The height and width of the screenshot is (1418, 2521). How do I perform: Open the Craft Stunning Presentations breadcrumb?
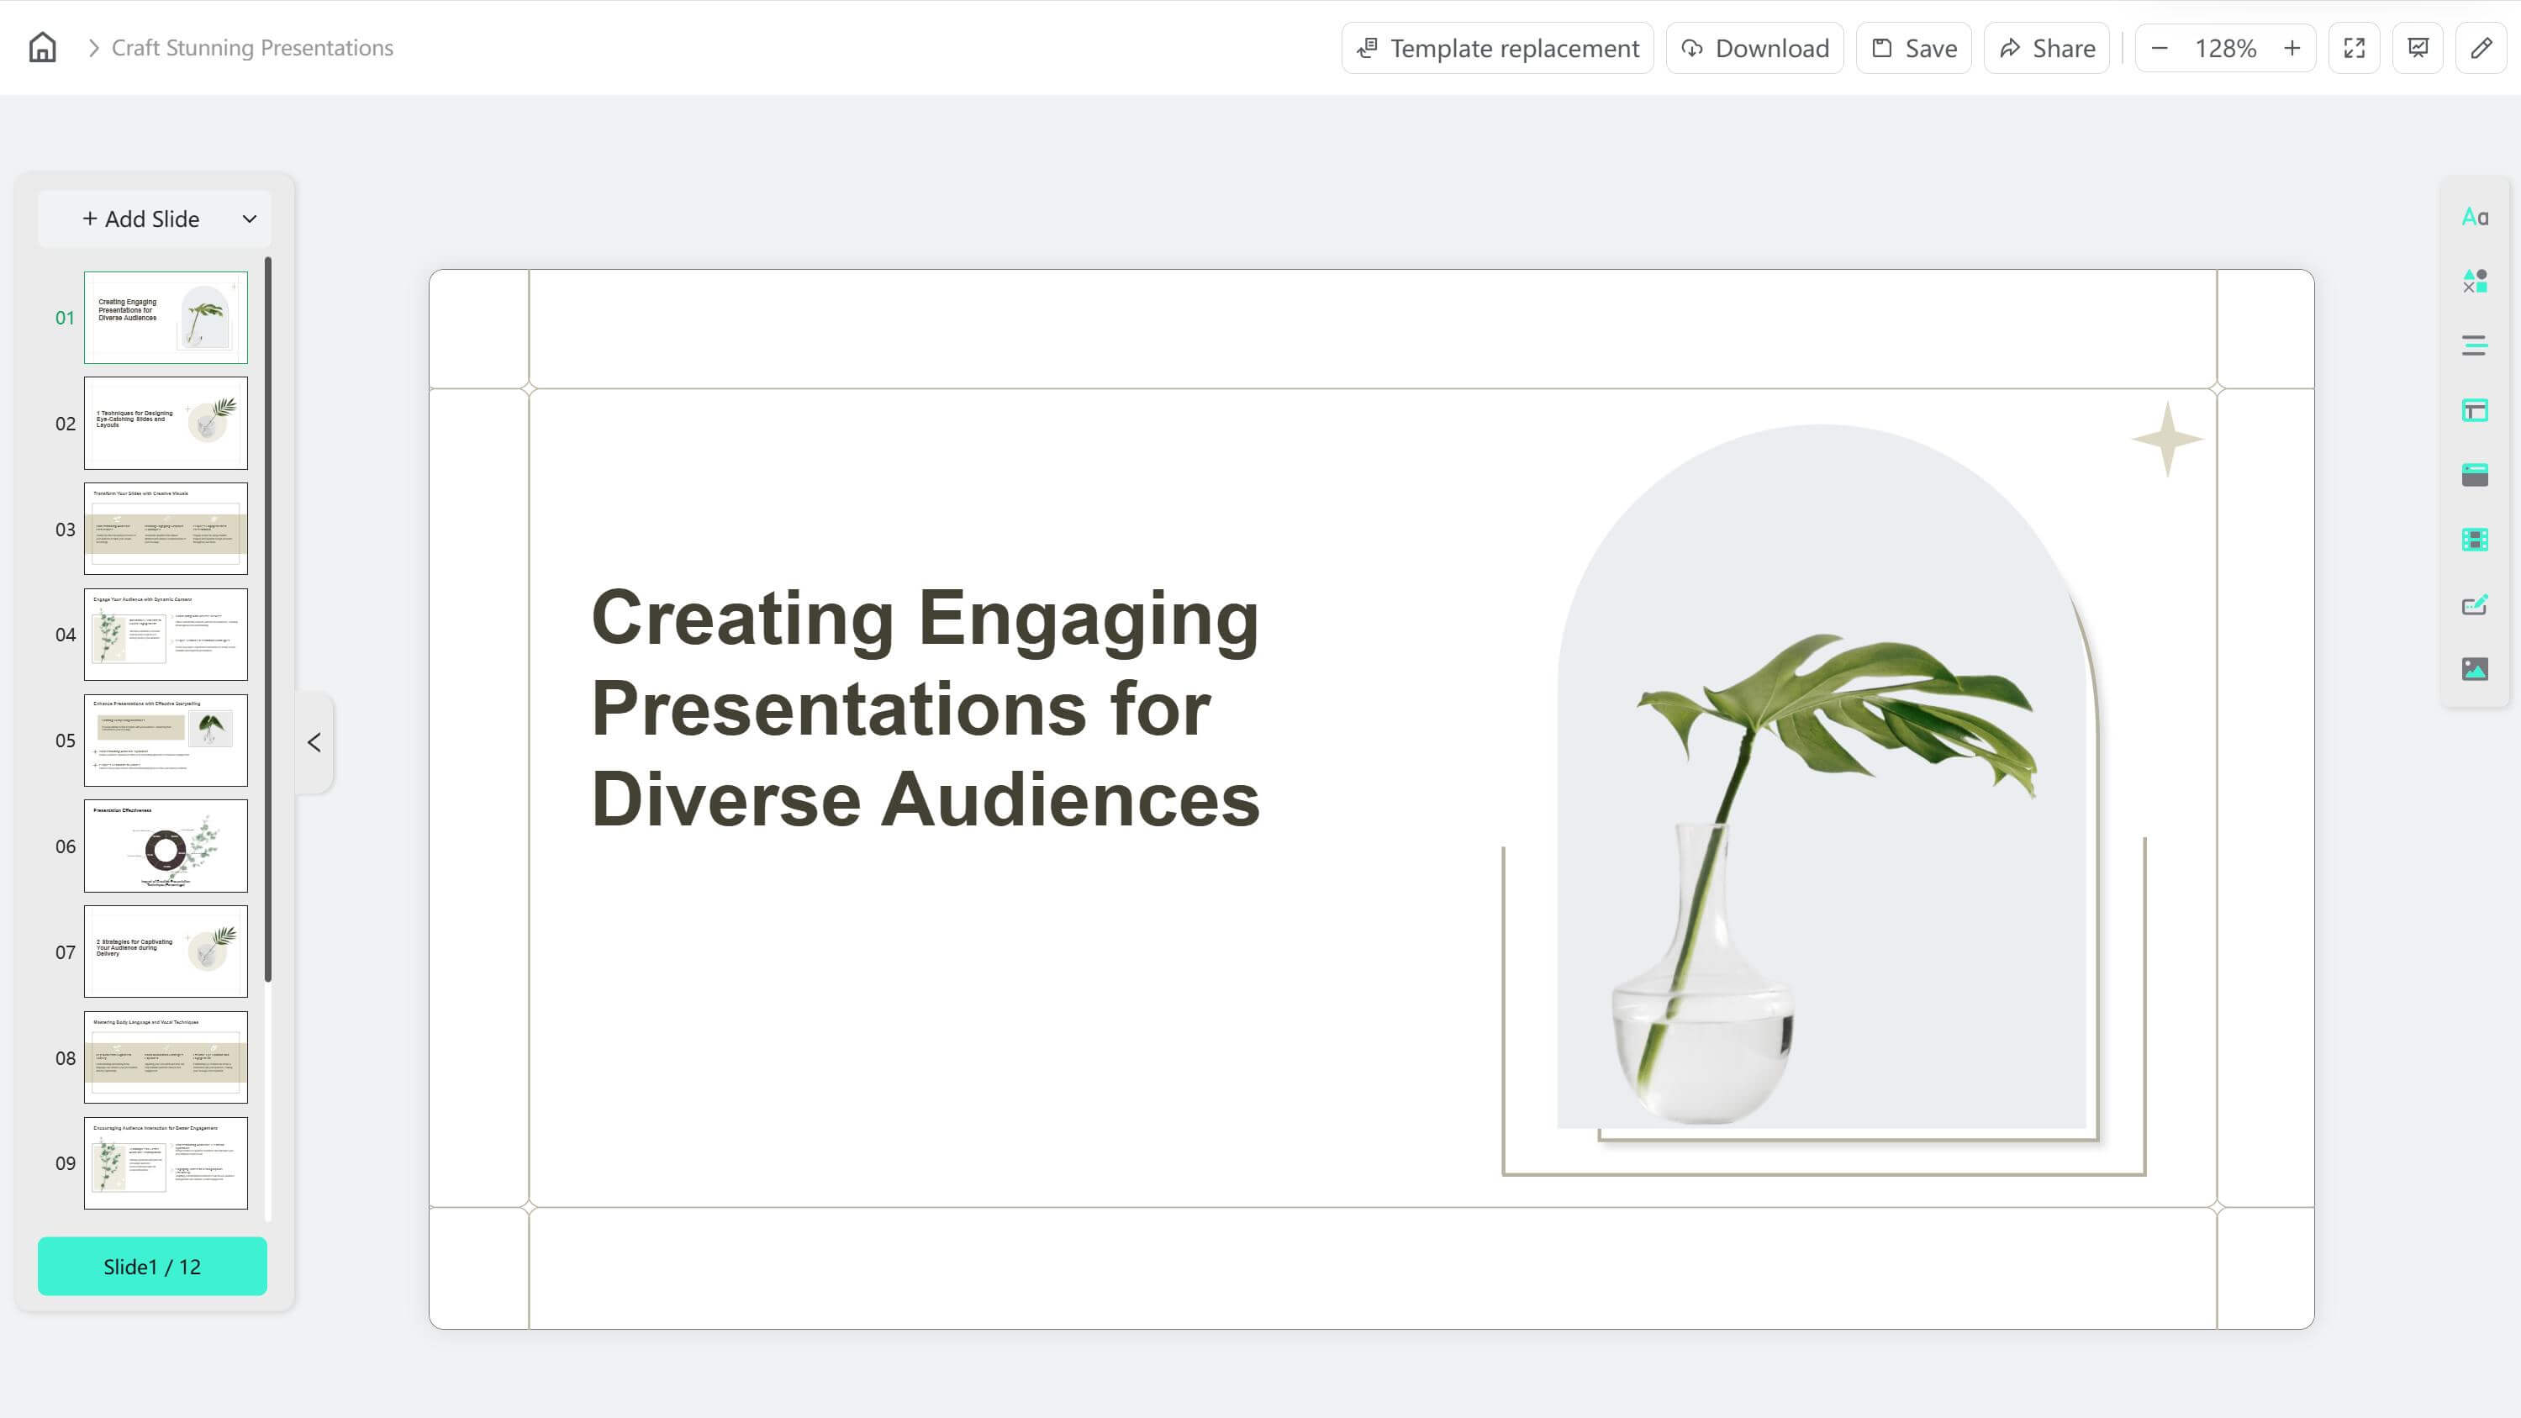(x=251, y=48)
